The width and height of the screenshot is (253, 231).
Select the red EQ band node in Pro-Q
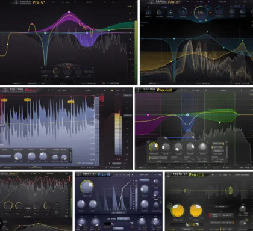(x=32, y=24)
